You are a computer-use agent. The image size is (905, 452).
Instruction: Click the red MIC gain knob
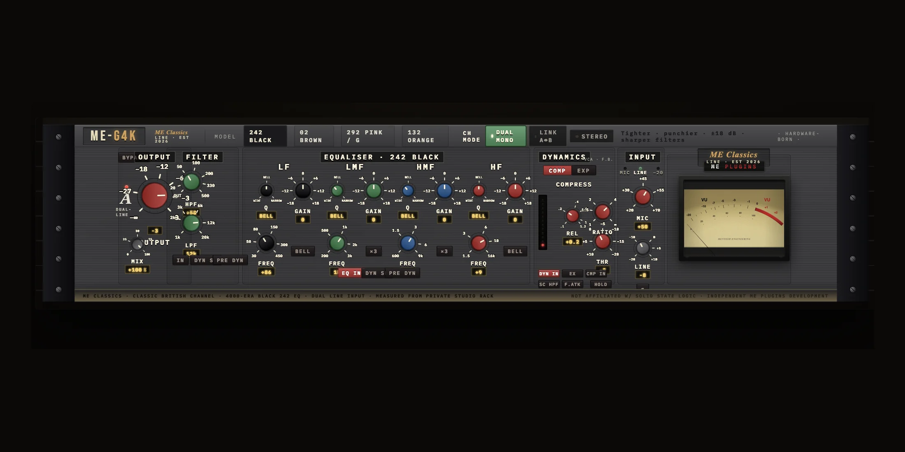(x=643, y=196)
